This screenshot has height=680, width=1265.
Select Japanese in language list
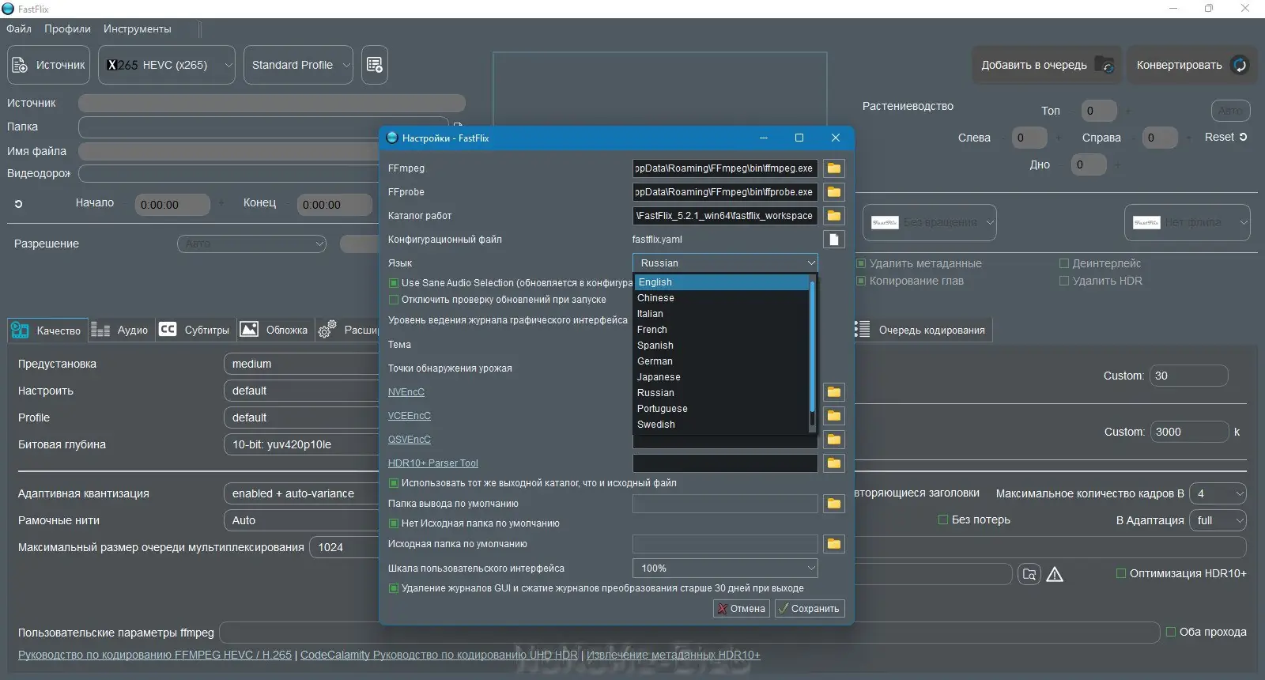[722, 377]
